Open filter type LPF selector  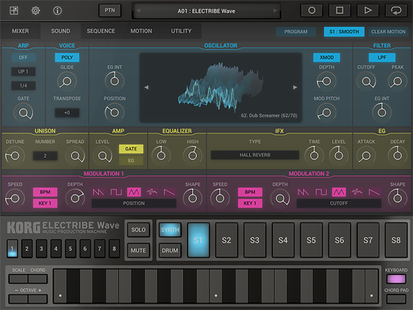pyautogui.click(x=382, y=58)
